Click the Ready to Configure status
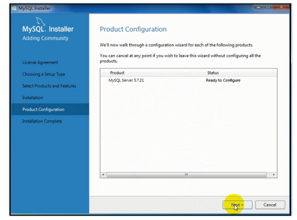Image resolution: width=297 pixels, height=220 pixels. tap(223, 80)
